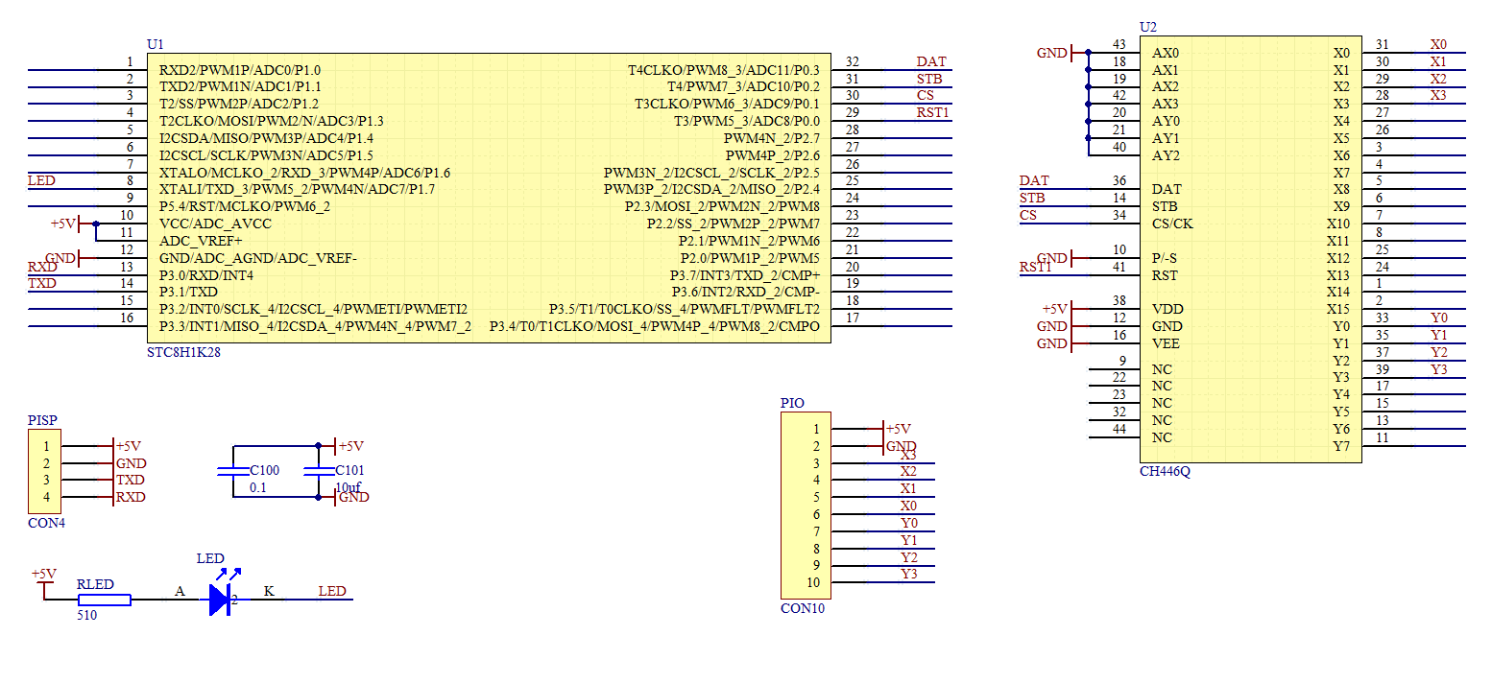Click pin name T2/SS/PWM2P/ADC2/P1.2 on U1
Viewport: 1492px width, 683px height.
(x=239, y=104)
